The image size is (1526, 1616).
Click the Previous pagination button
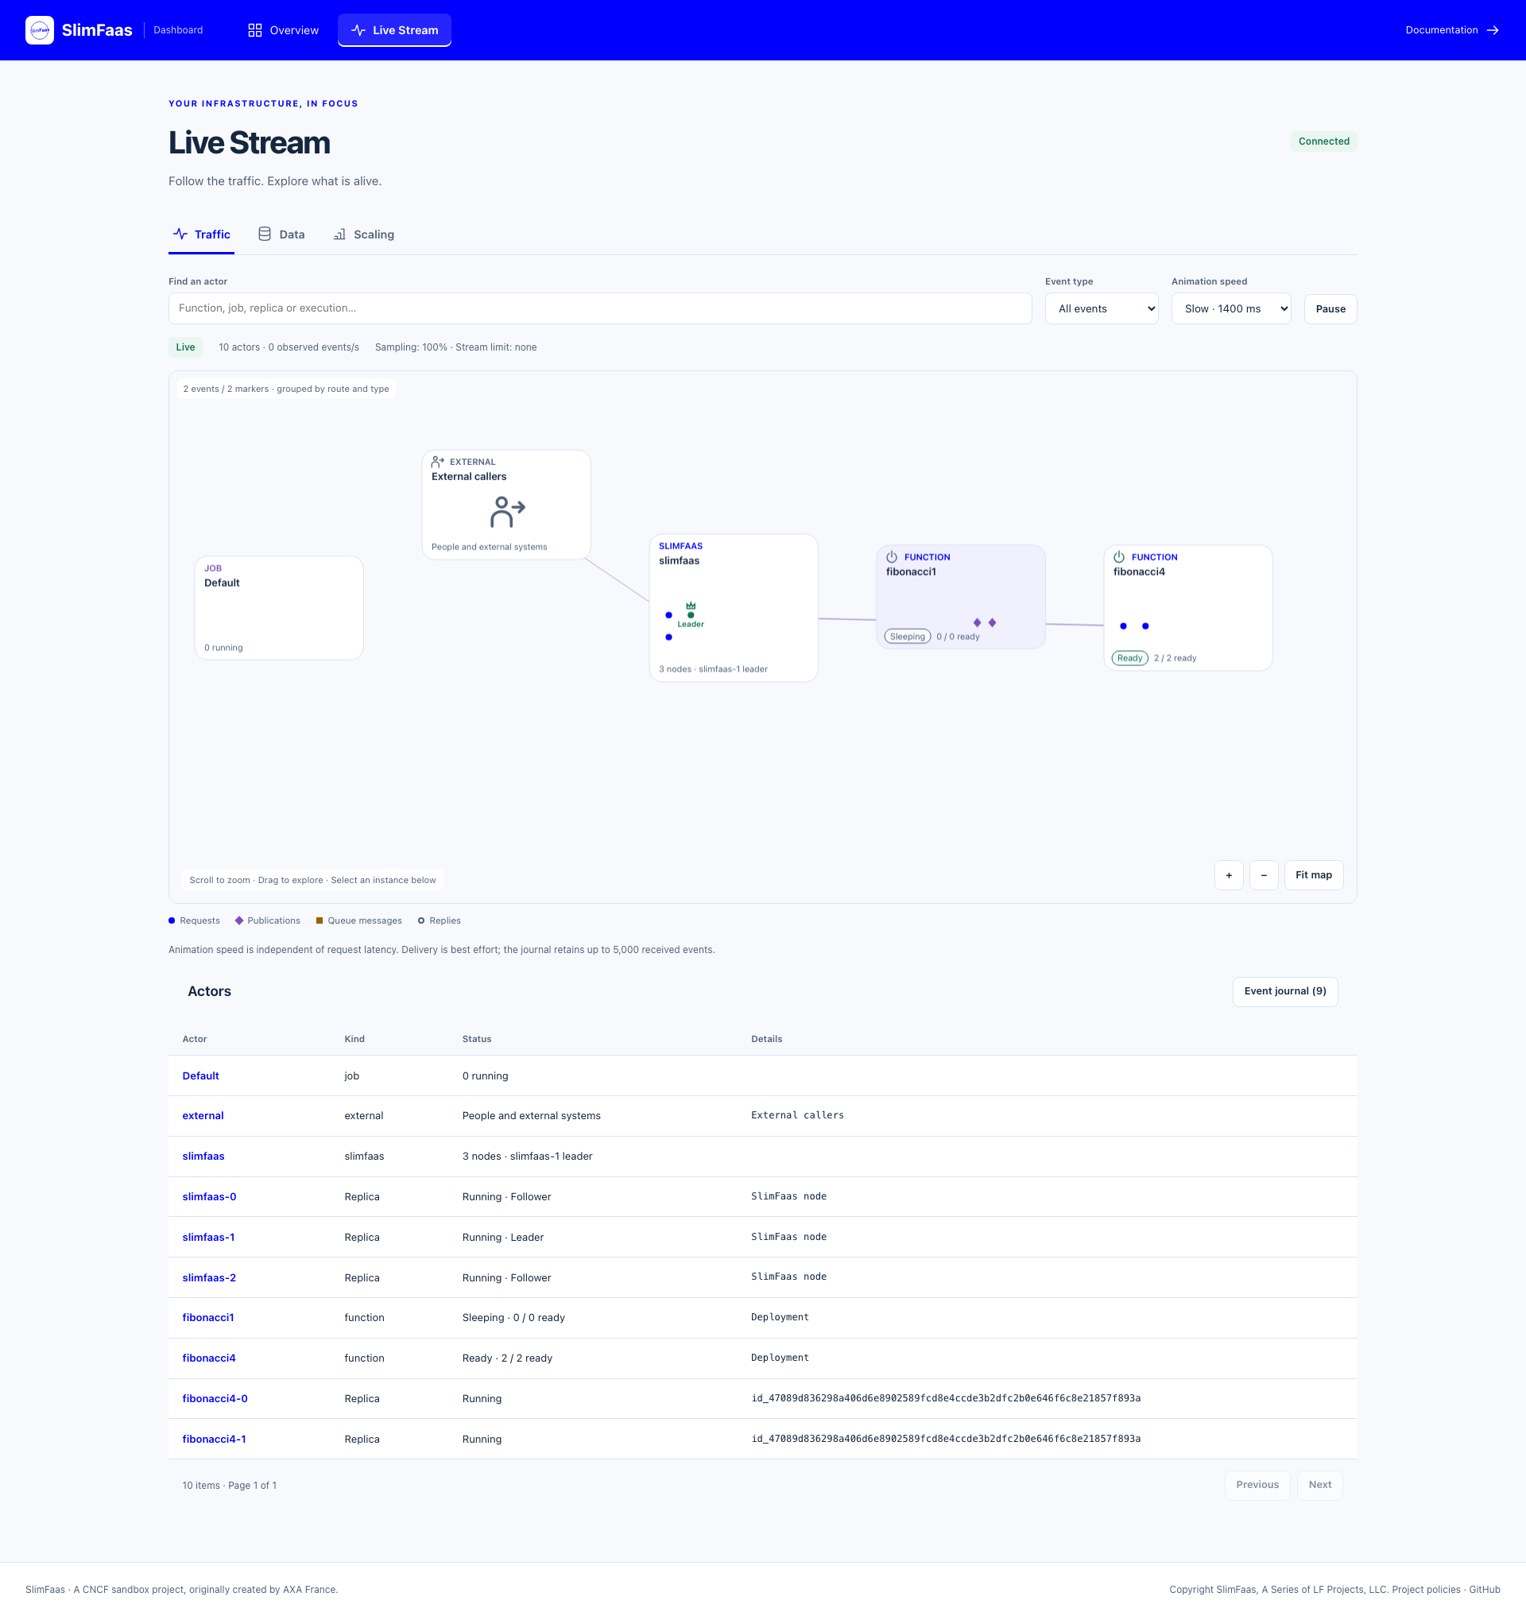pos(1257,1485)
